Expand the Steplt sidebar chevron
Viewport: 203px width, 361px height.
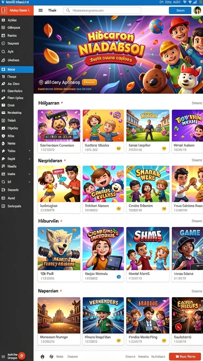tap(30, 159)
